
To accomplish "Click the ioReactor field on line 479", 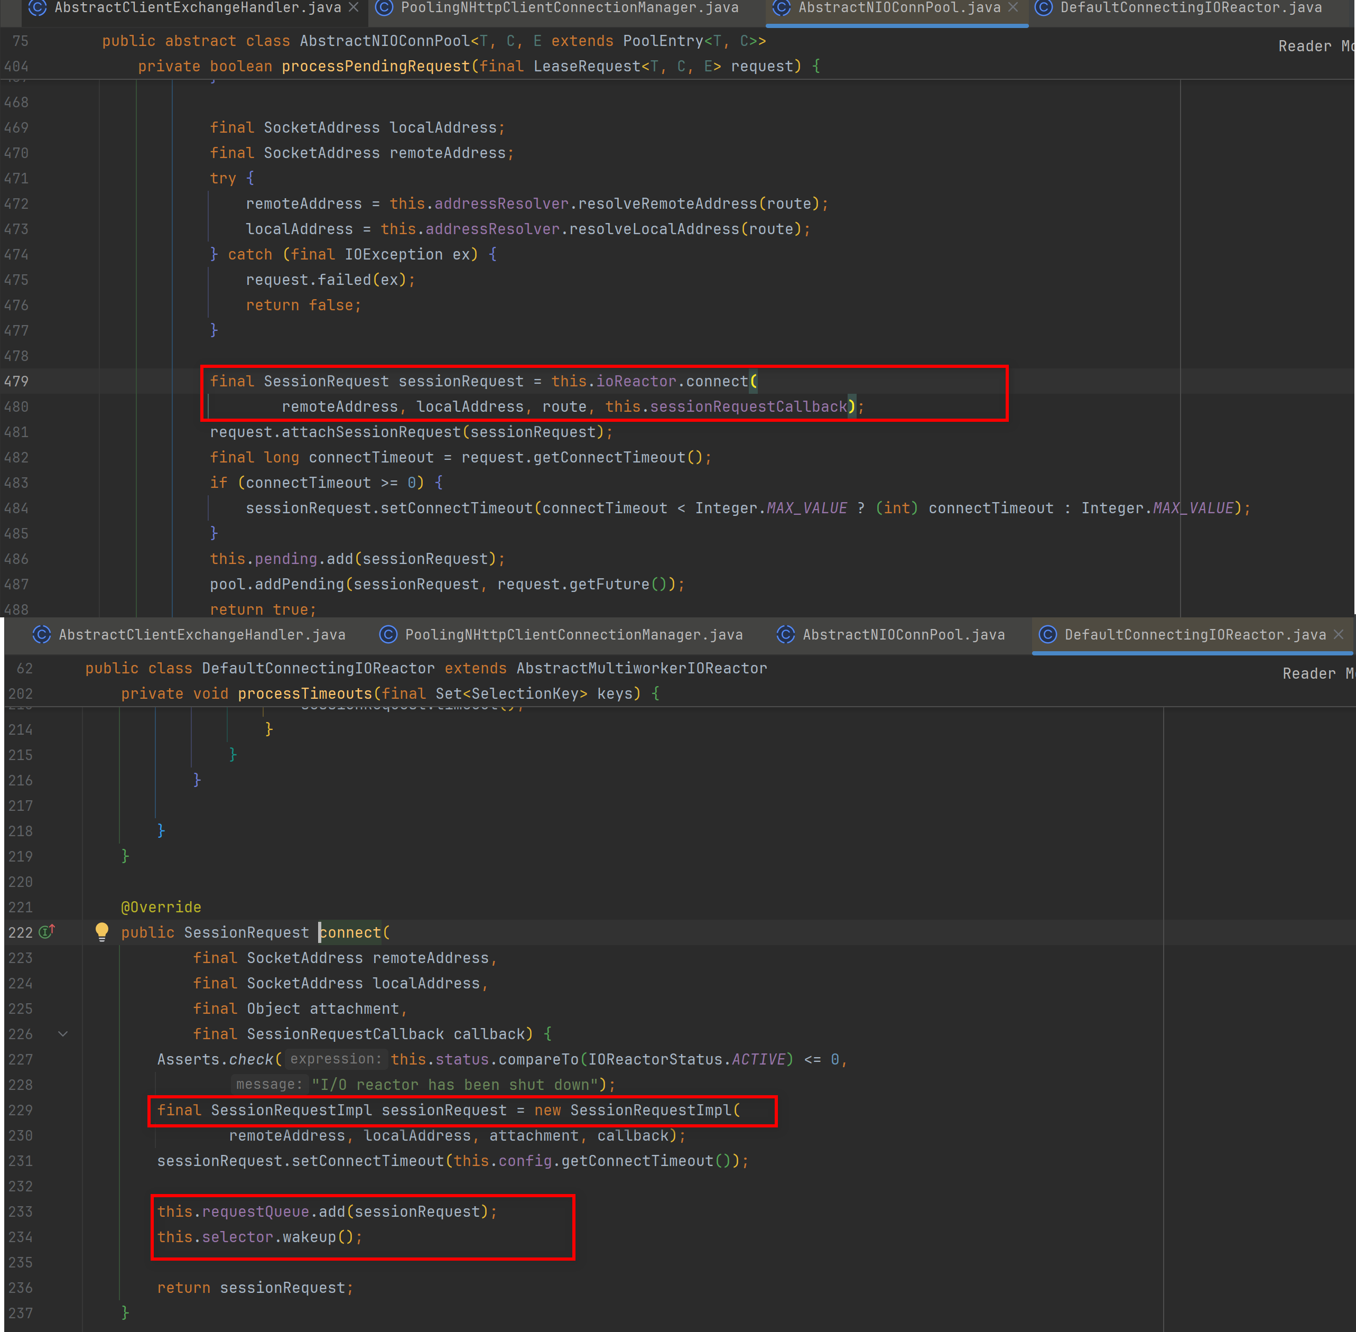I will point(636,381).
